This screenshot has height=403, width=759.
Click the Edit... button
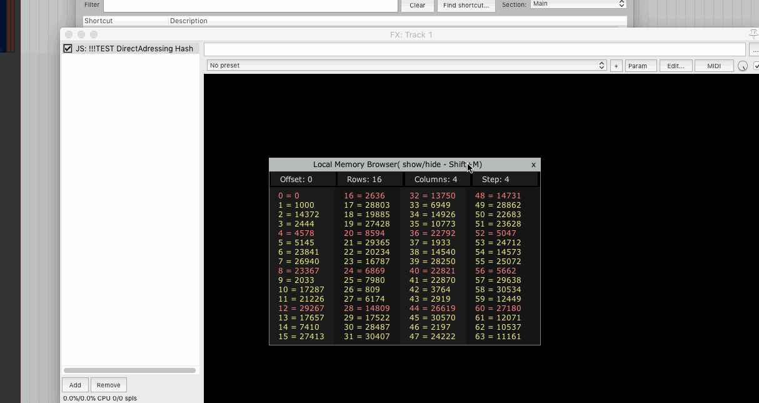[x=675, y=66]
